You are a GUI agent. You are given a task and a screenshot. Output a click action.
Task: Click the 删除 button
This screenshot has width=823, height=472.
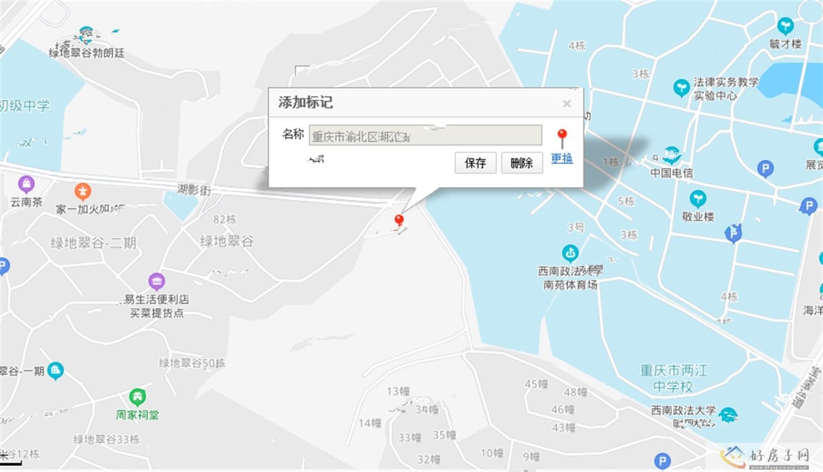coord(522,163)
